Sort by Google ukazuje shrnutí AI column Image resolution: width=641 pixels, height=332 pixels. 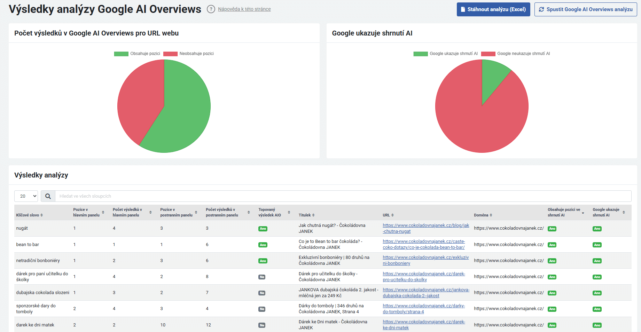[x=624, y=212]
